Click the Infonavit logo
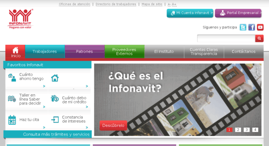The height and width of the screenshot is (146, 269). point(20,19)
